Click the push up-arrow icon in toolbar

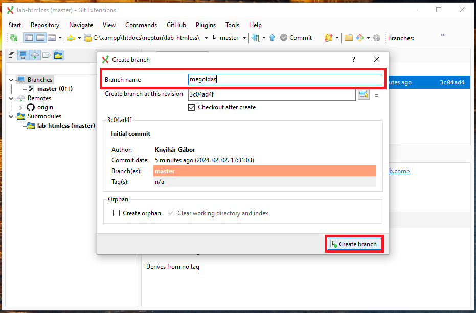coord(272,38)
